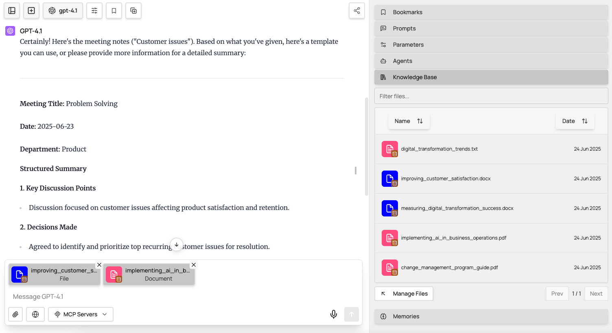Open the MCP Servers dropdown
The height and width of the screenshot is (333, 612).
[81, 314]
